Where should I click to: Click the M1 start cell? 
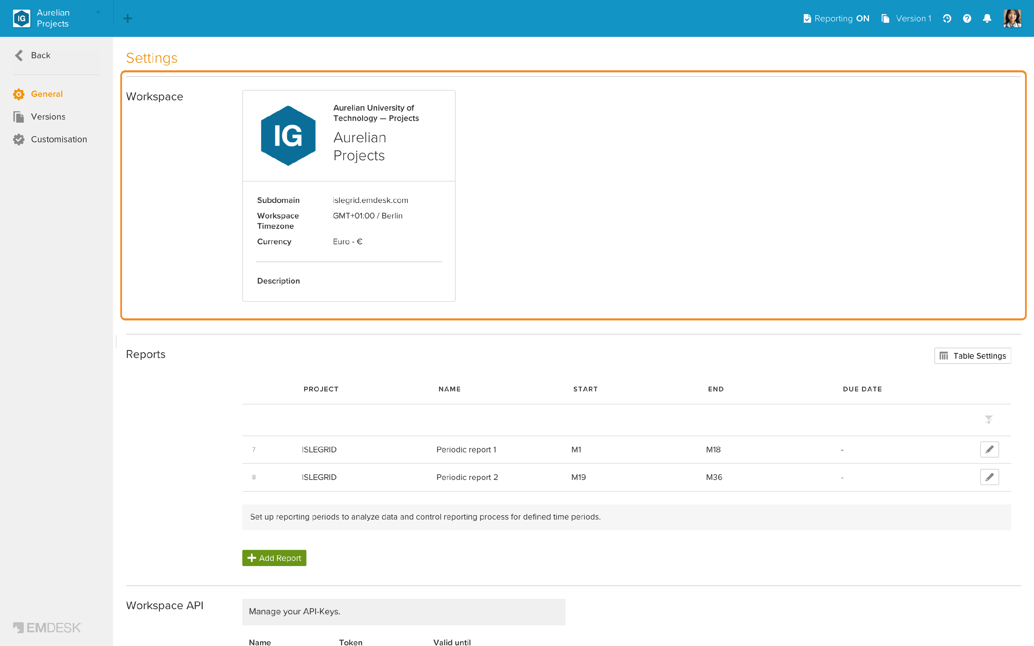[576, 450]
